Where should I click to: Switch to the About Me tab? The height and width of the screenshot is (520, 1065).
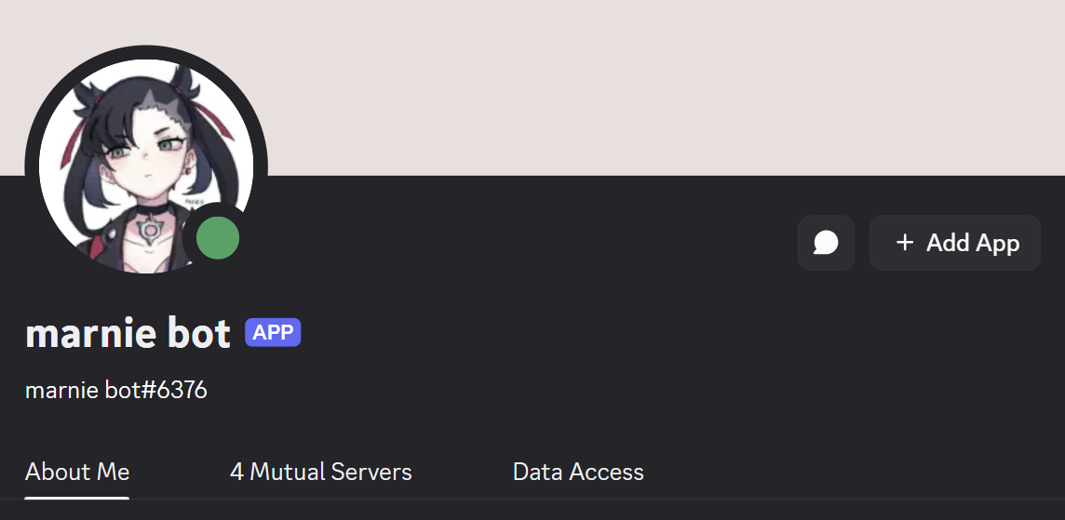click(77, 472)
